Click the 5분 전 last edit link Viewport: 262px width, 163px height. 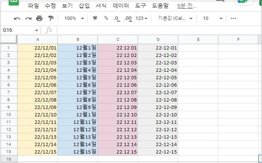(187, 6)
